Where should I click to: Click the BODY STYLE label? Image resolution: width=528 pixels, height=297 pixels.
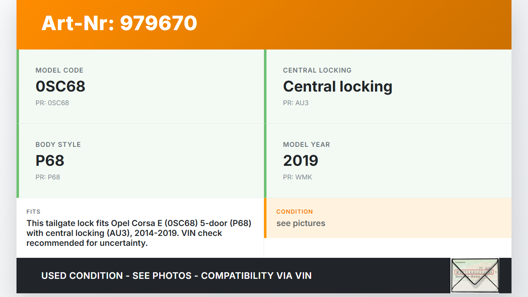point(58,144)
